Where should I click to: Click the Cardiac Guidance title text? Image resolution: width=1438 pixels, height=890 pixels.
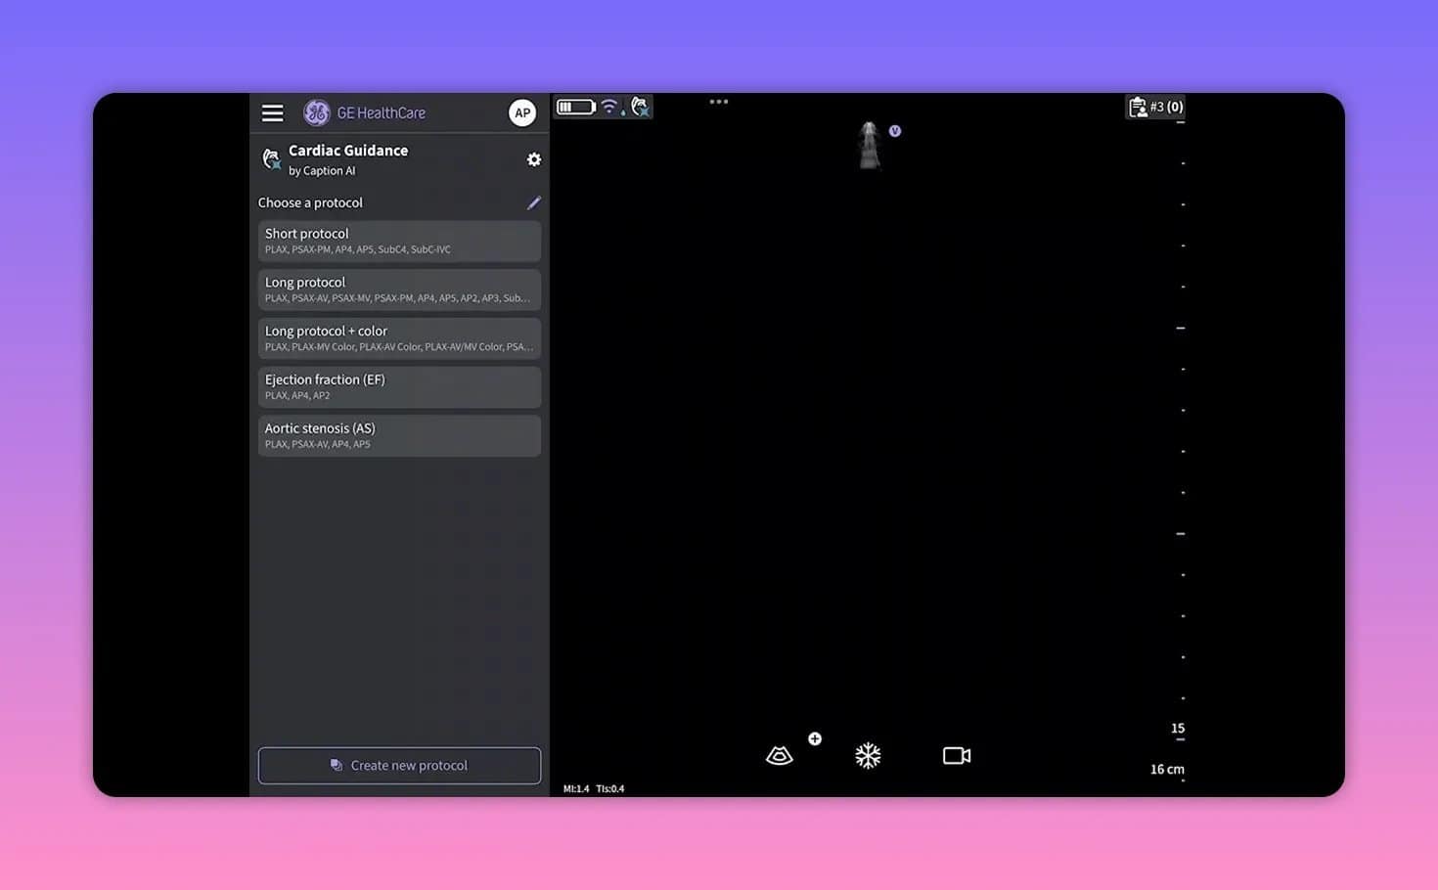pyautogui.click(x=348, y=151)
